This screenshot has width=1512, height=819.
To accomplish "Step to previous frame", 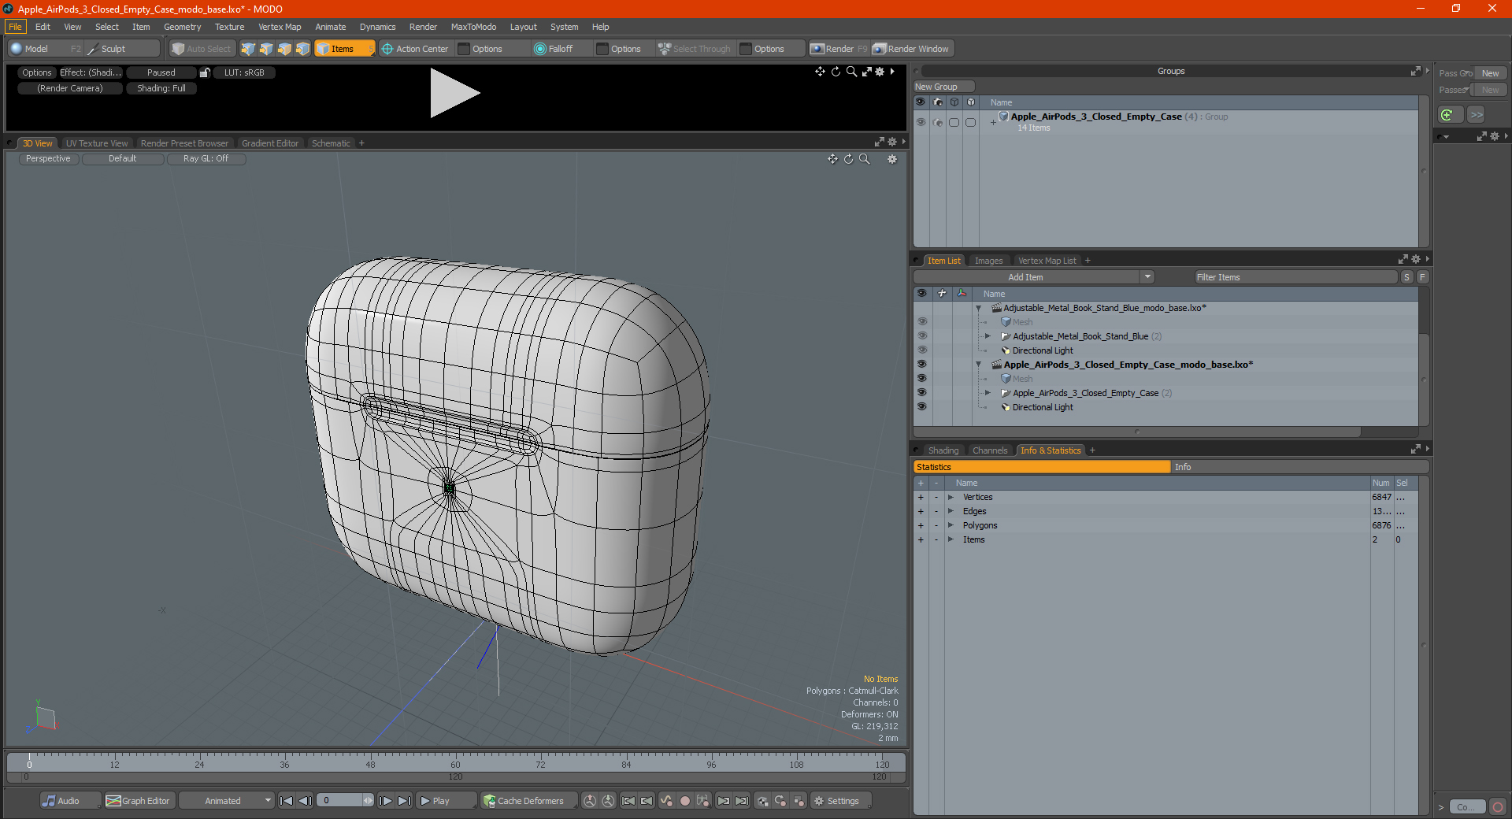I will point(305,801).
